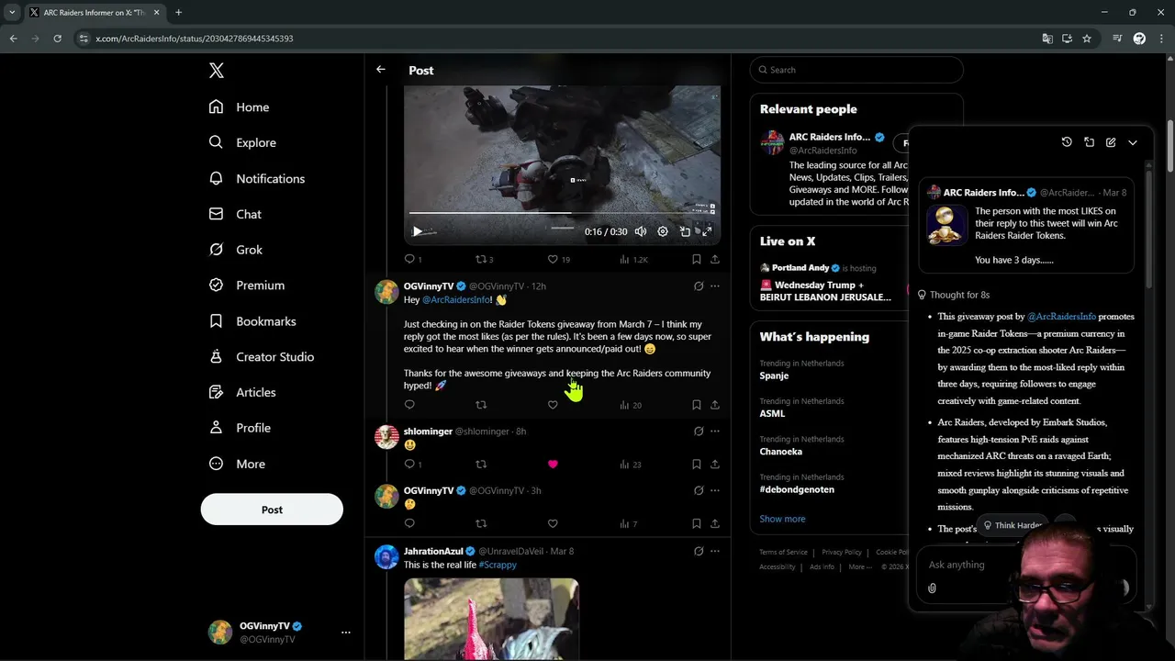Open more options on JahrationAzul's post
Screen dimensions: 1175x661
coord(715,552)
